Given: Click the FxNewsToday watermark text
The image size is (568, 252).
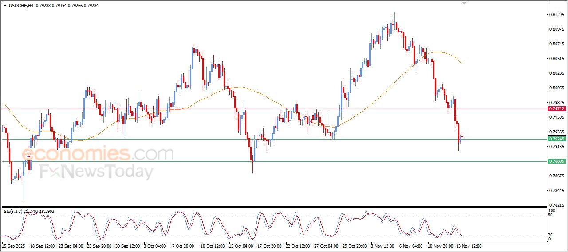Looking at the screenshot, I should (x=96, y=172).
